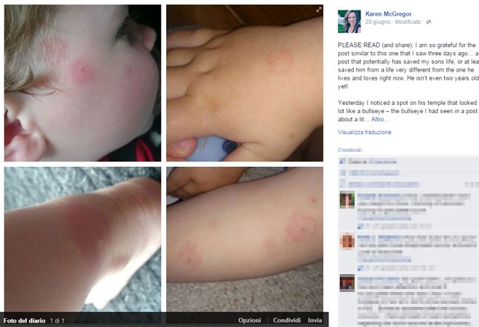Screen dimensions: 479x327
Task: Click the fullscreen expand arrows icon
Action: [319, 10]
